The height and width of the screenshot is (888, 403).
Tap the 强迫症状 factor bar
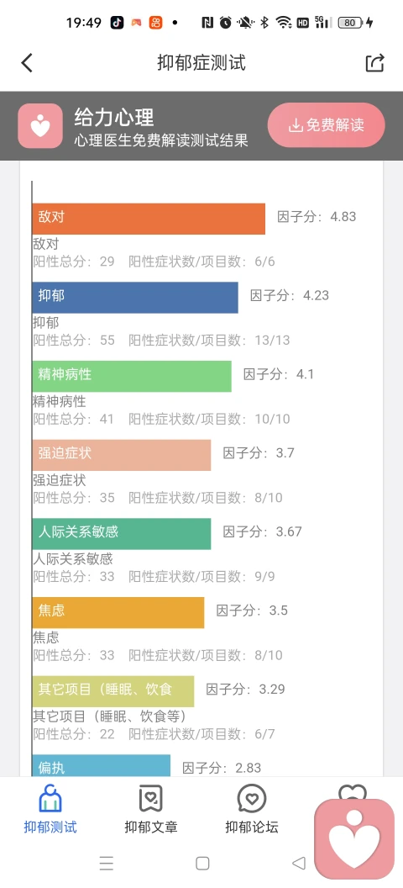coord(122,455)
